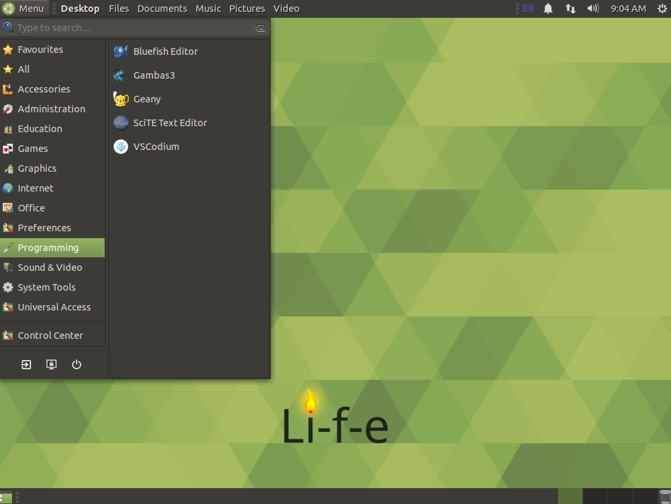Click the show desktop button in the bottom panel
This screenshot has width=671, height=504.
[6, 497]
